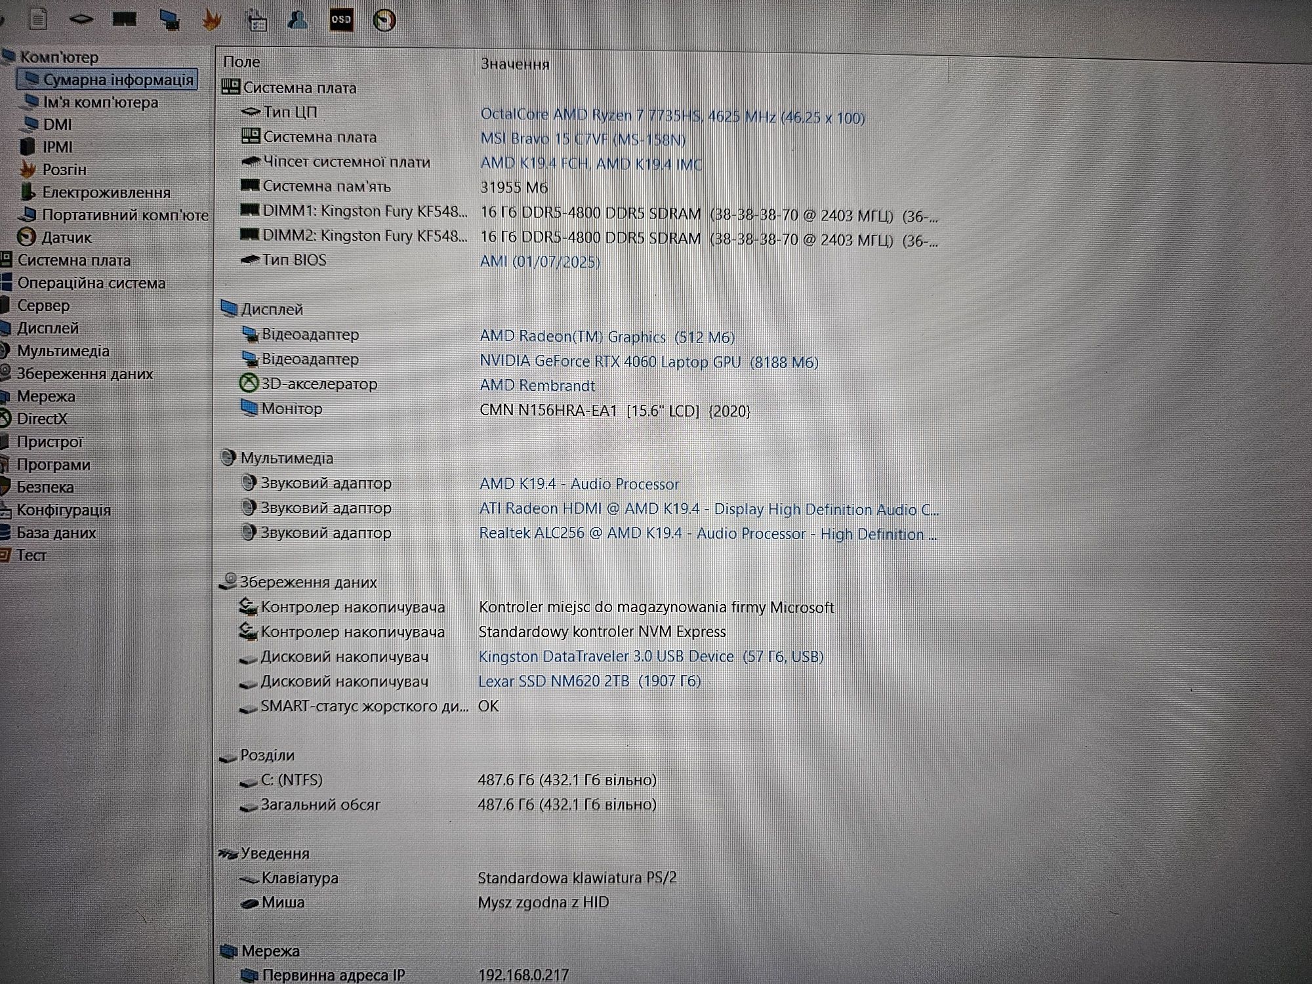Expand Системна плата in sidebar tree
Screen dimensions: 1312x984
66,260
